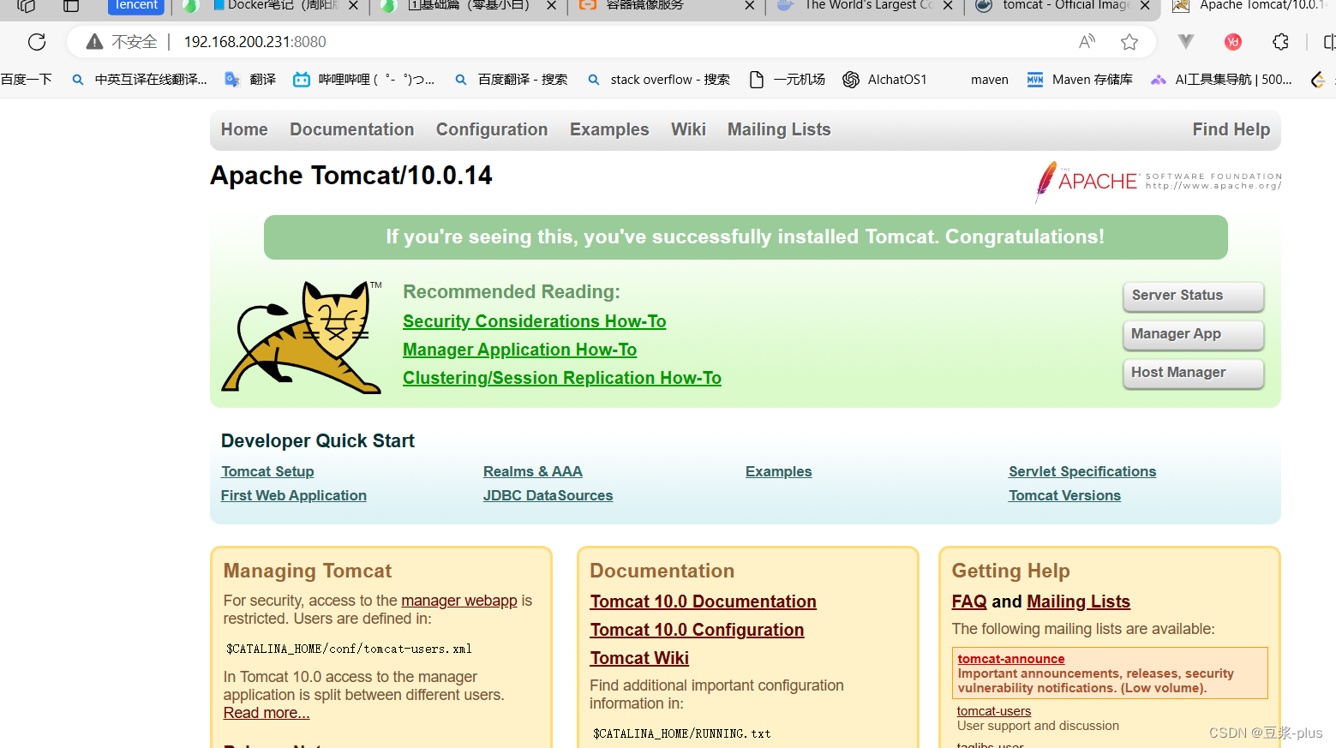1336x748 pixels.
Task: Close The World's Largest tab
Action: (x=948, y=5)
